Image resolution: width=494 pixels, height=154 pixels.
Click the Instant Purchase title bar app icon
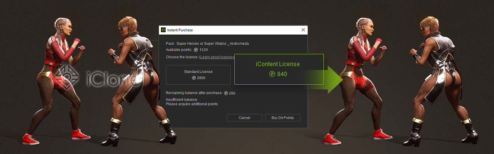pos(163,30)
